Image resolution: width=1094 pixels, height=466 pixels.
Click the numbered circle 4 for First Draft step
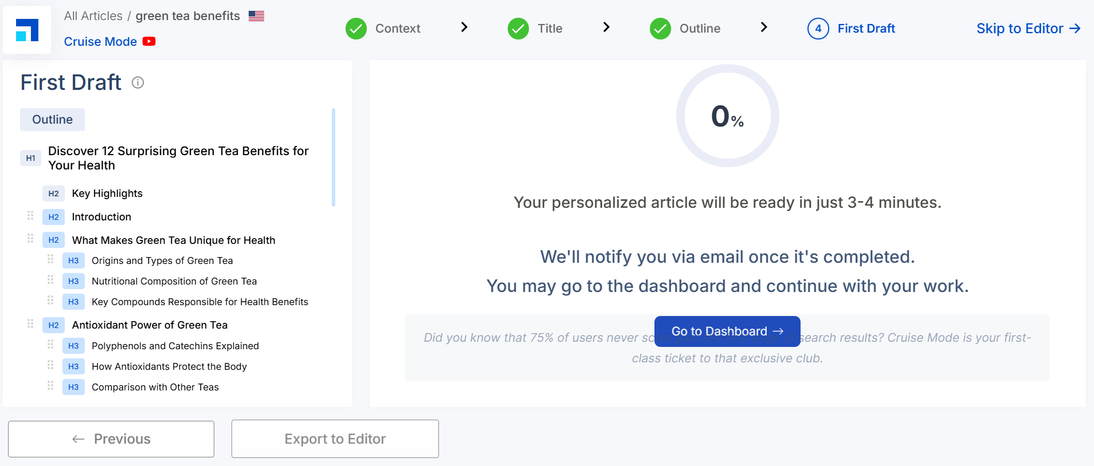[x=818, y=28]
